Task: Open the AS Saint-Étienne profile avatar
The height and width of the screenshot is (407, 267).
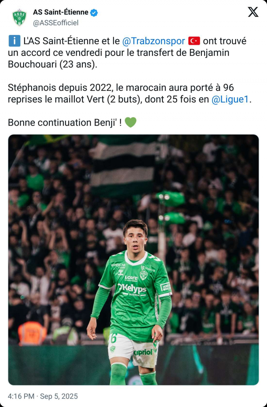Action: 19,17
